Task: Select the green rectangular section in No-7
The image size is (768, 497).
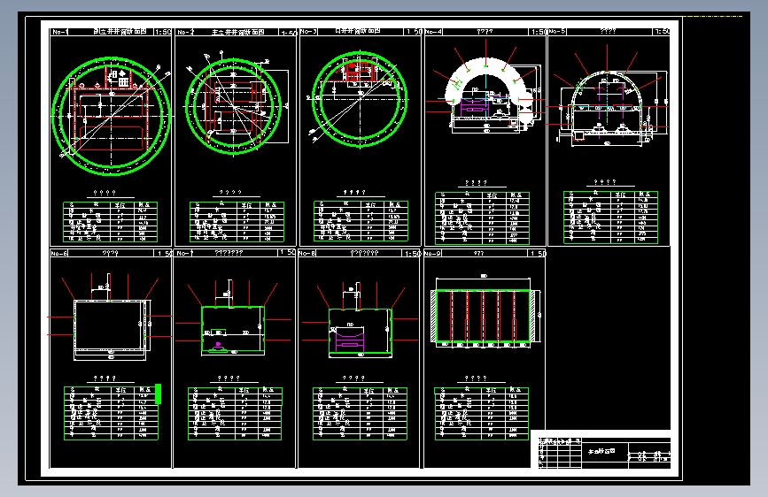Action: 233,330
